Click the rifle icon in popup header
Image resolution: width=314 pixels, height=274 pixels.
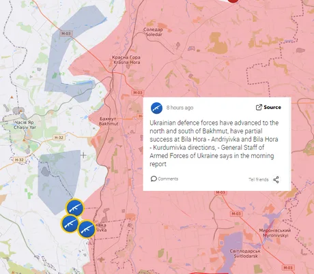coord(156,108)
